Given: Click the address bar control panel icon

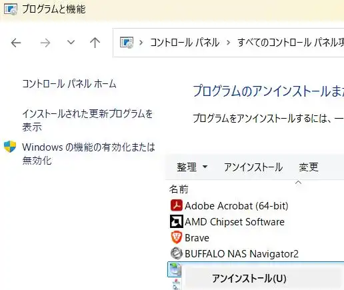Looking at the screenshot, I should [x=127, y=42].
